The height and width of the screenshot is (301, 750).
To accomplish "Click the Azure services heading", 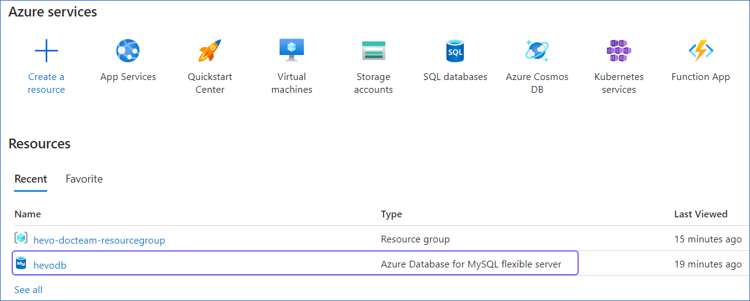I will tap(53, 12).
